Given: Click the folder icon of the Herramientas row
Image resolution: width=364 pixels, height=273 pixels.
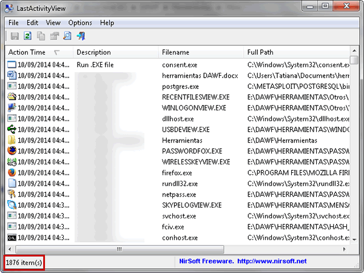Looking at the screenshot, I should point(12,140).
